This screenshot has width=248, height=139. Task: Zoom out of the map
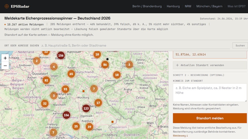click(x=5, y=66)
